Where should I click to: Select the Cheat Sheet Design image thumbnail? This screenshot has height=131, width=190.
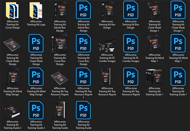click(12, 45)
